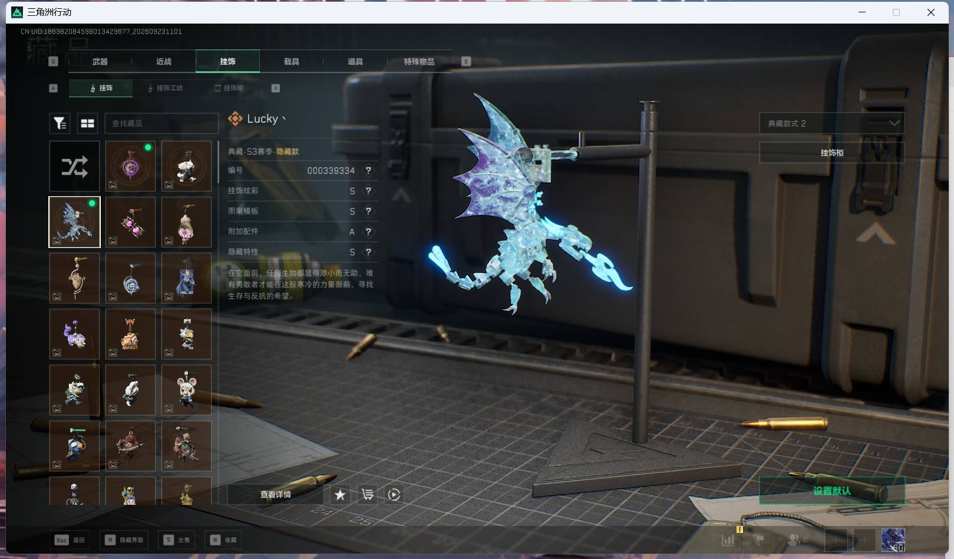Click the 出售 sell button
954x559 pixels.
pyautogui.click(x=177, y=540)
